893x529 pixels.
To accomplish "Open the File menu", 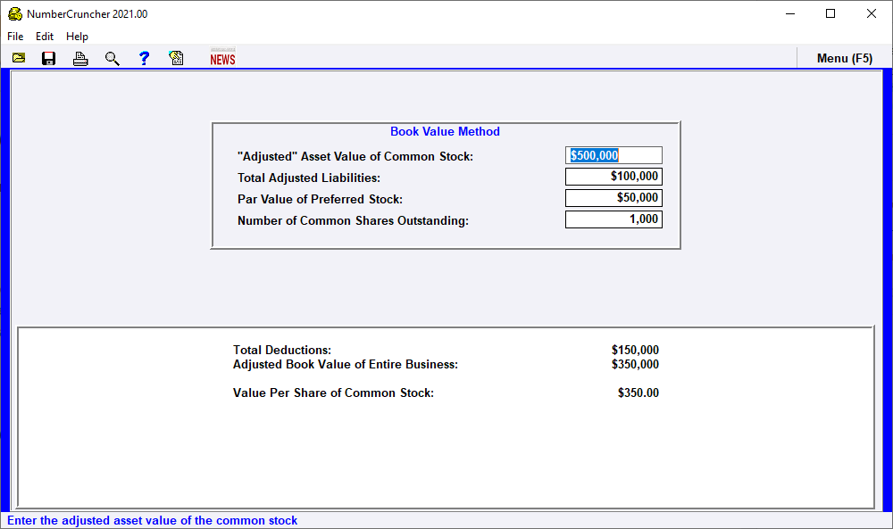I will [x=15, y=37].
